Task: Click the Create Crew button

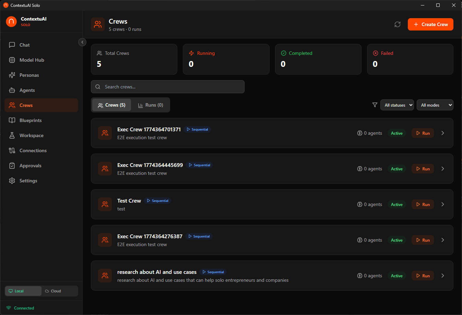Action: 430,24
